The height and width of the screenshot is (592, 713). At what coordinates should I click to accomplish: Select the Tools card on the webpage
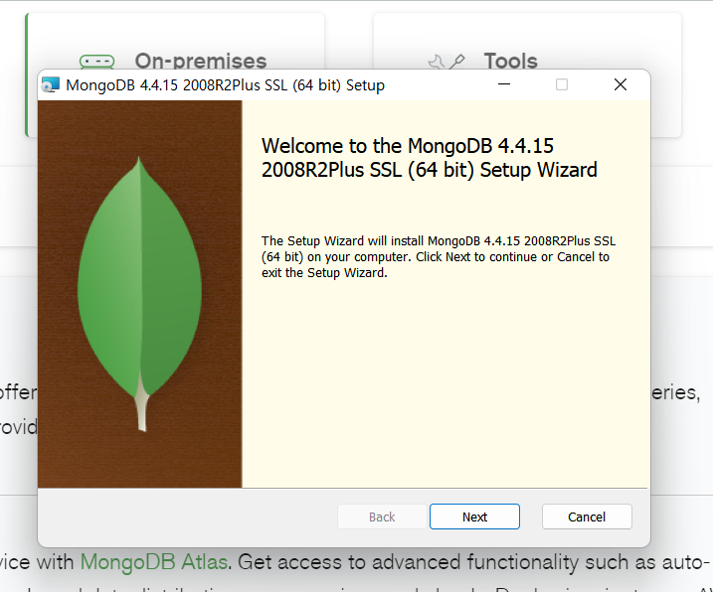click(x=527, y=42)
